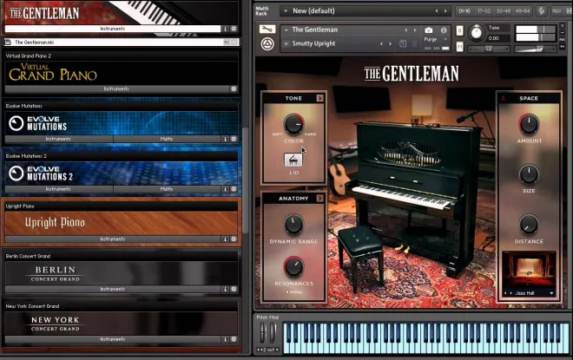Show Evolve Mutations 2 library info icon
Image resolution: width=573 pixels, height=360 pixels.
pyautogui.click(x=225, y=189)
